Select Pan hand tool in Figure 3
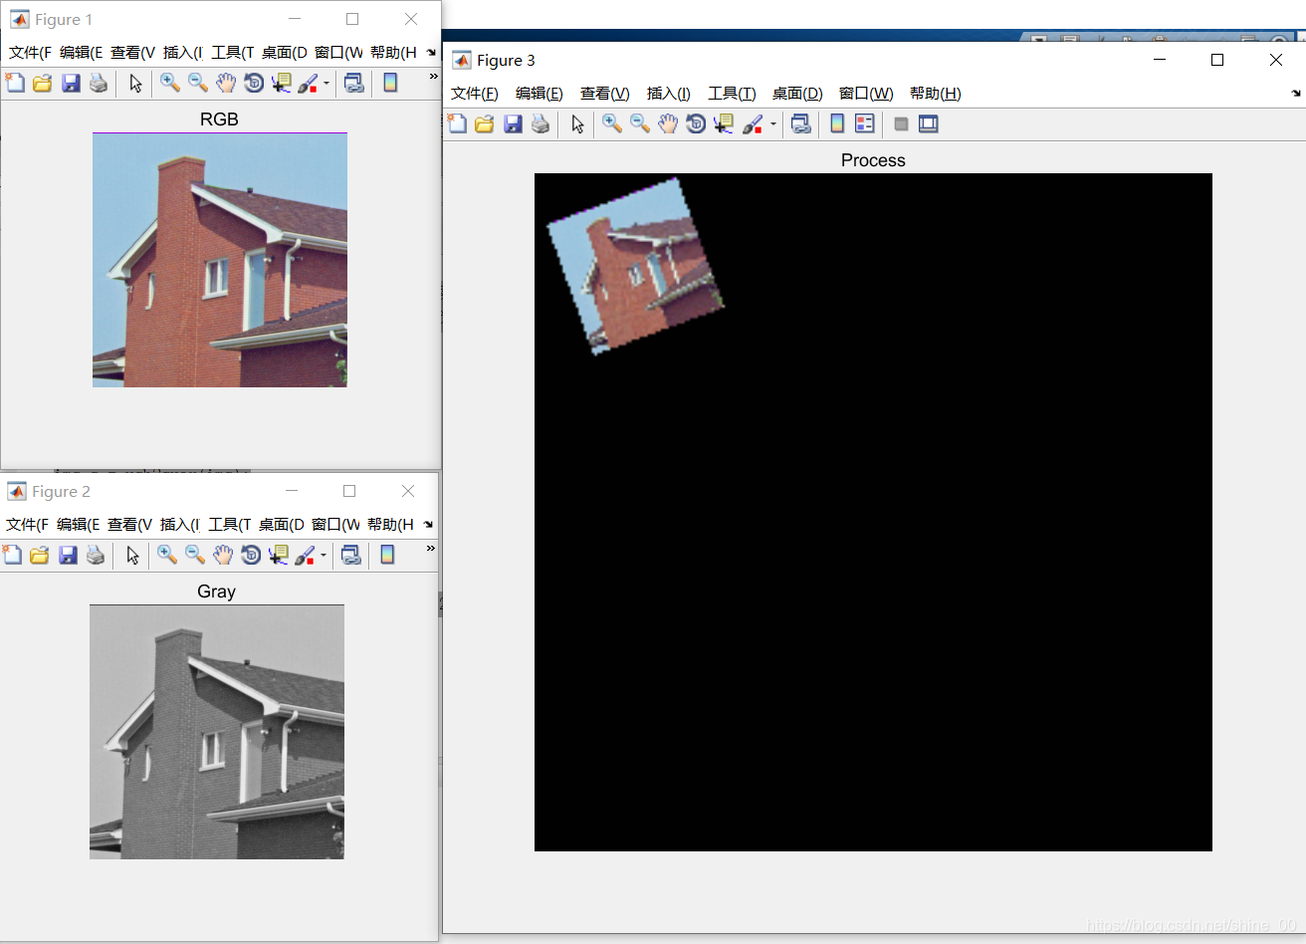This screenshot has height=944, width=1306. click(668, 123)
